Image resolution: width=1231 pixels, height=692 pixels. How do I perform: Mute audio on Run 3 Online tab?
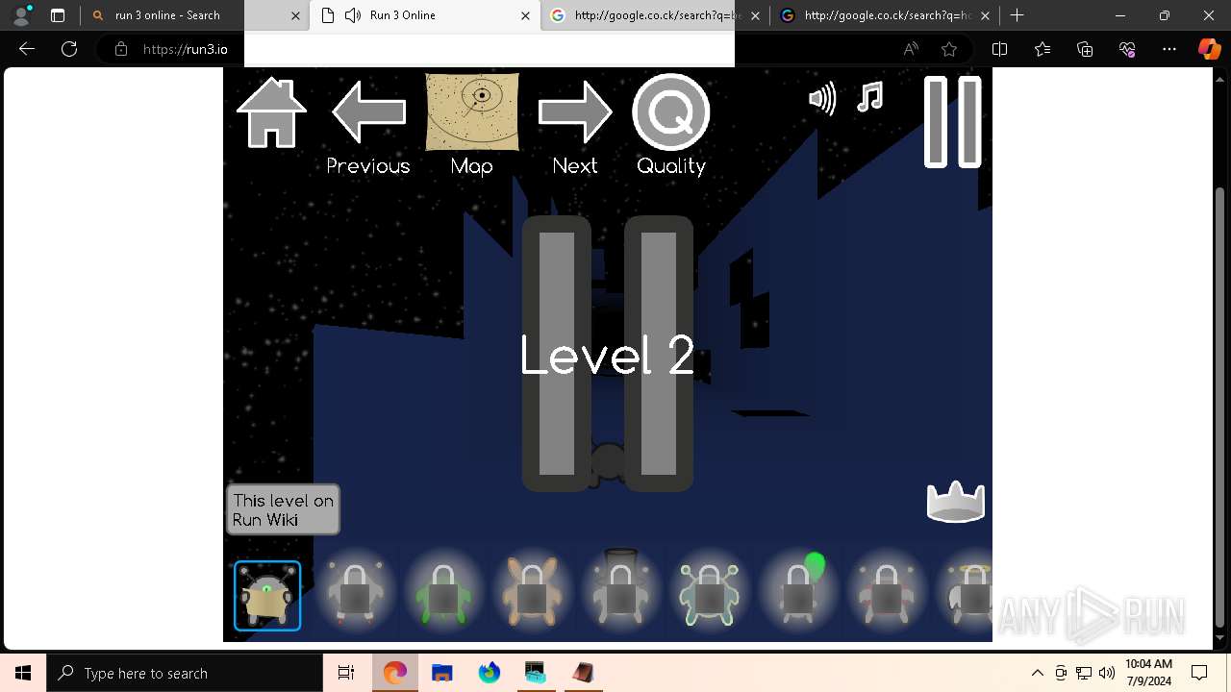[353, 15]
